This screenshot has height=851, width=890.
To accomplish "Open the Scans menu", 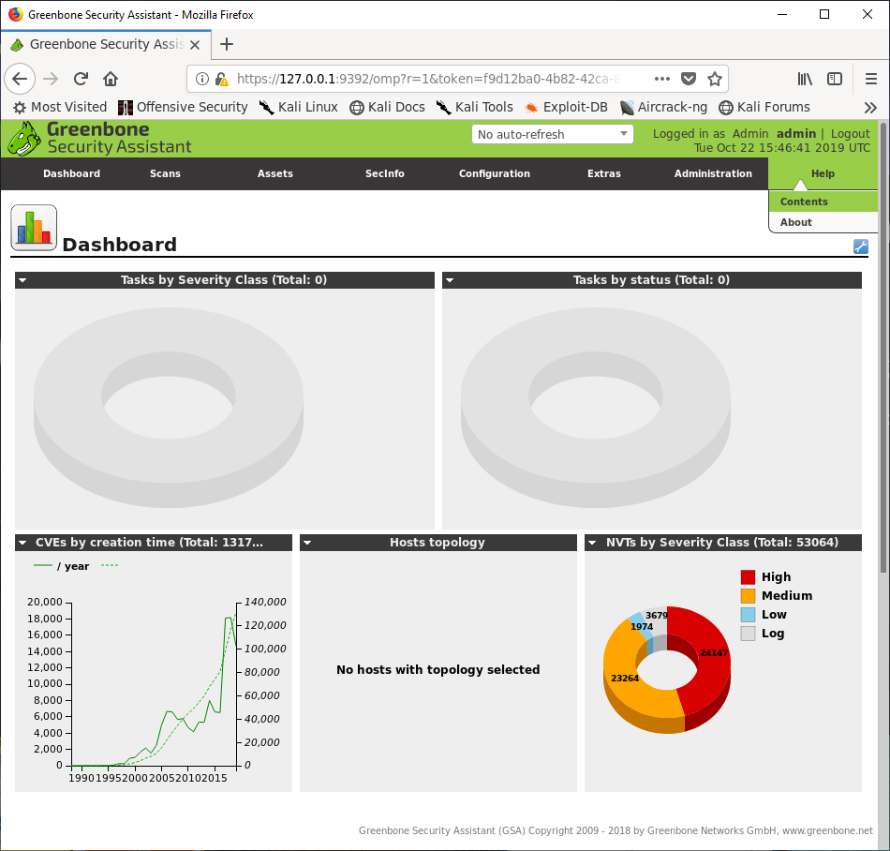I will [165, 173].
